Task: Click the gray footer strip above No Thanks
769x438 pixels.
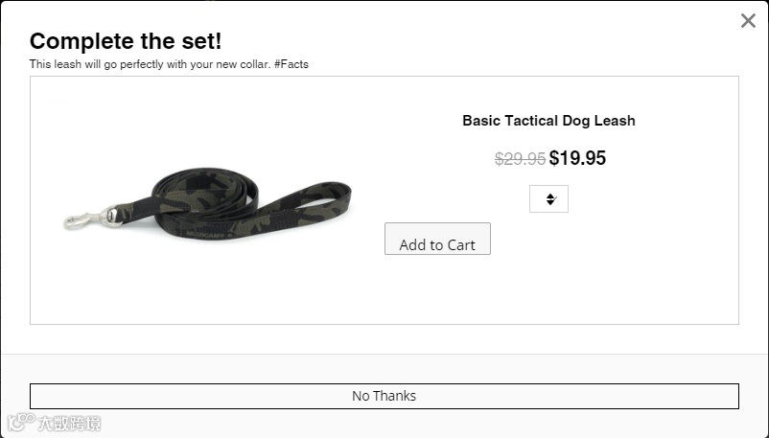Action: 384,368
